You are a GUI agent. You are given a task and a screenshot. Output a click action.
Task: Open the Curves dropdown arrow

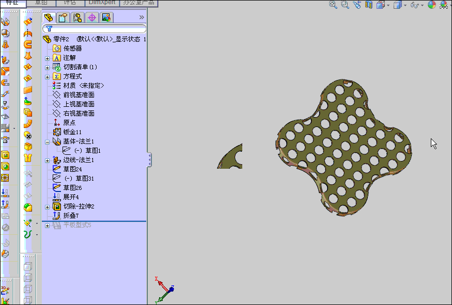(37, 235)
